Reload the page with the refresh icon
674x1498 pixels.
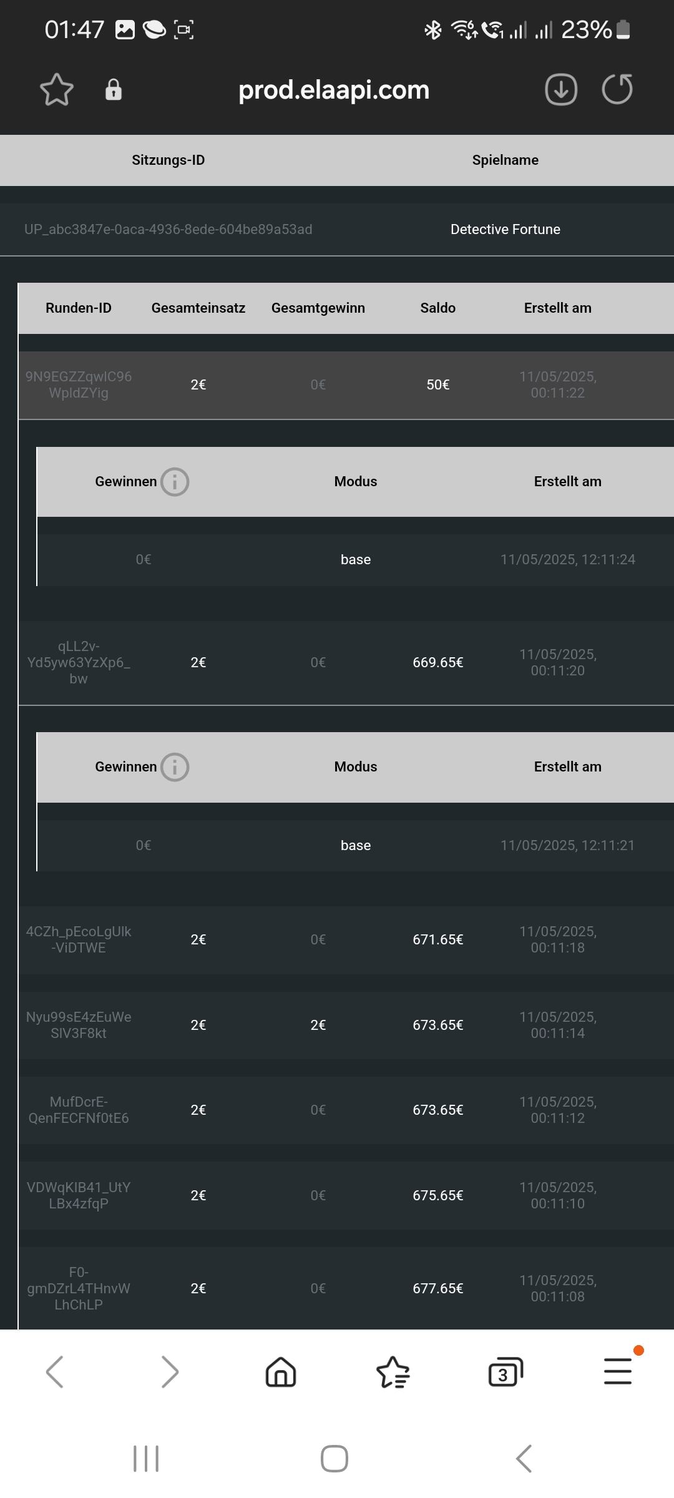click(617, 89)
